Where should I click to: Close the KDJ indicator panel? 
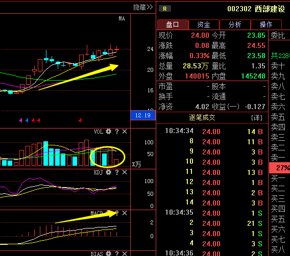[x=125, y=172]
